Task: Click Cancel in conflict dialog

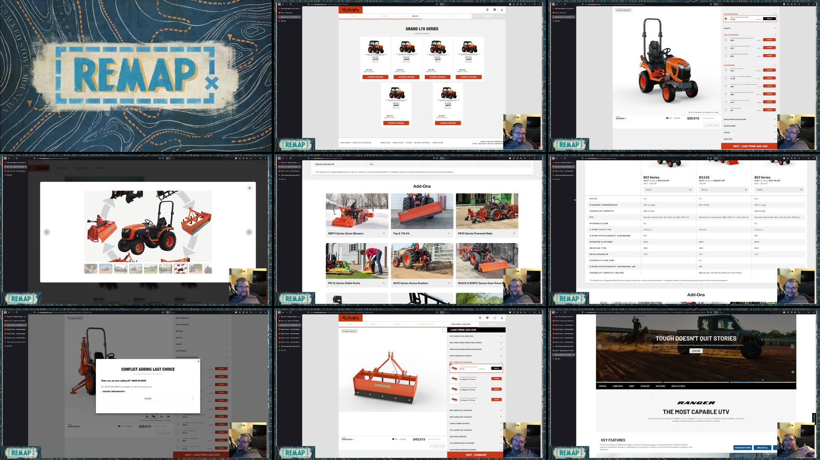Action: coord(148,398)
